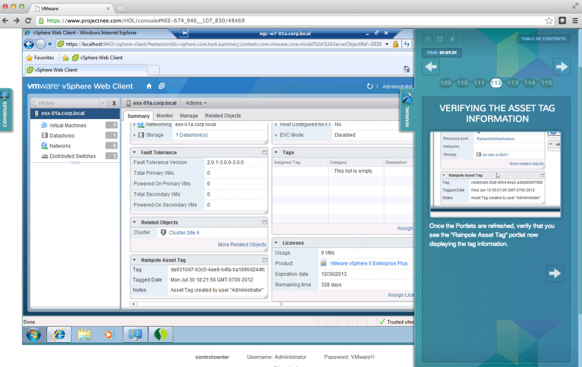Screen dimensions: 582x367
Task: Collapse the Licenses section
Action: click(x=276, y=243)
